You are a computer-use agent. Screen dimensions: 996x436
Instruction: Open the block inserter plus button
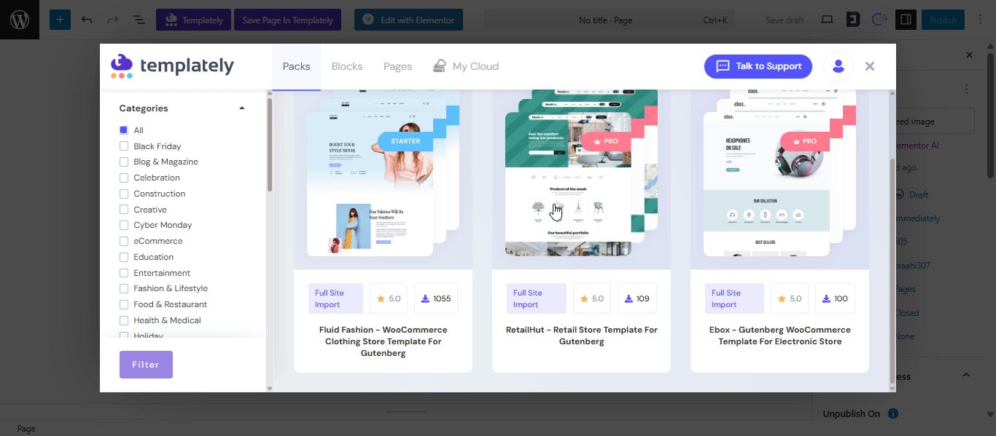60,20
